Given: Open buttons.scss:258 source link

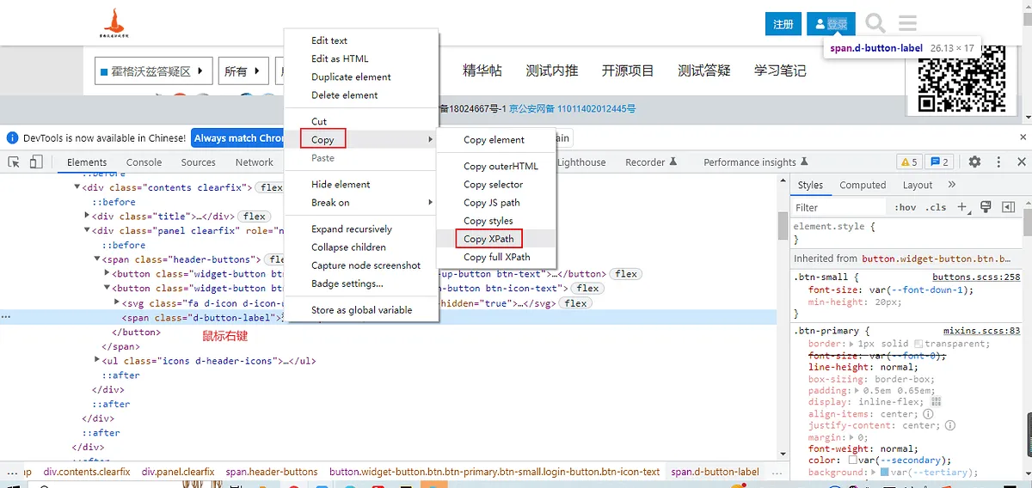Looking at the screenshot, I should [976, 278].
